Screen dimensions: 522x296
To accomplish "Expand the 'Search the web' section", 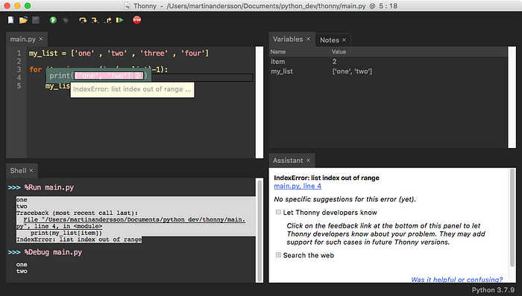I will click(278, 255).
